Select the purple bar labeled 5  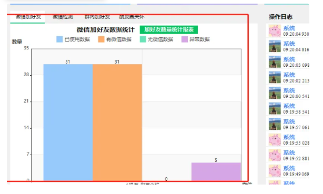click(x=216, y=172)
